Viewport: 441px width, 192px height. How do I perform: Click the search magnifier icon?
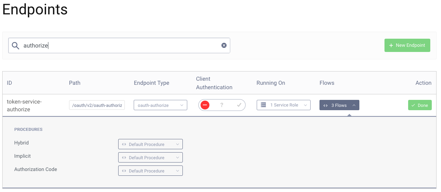pos(15,45)
